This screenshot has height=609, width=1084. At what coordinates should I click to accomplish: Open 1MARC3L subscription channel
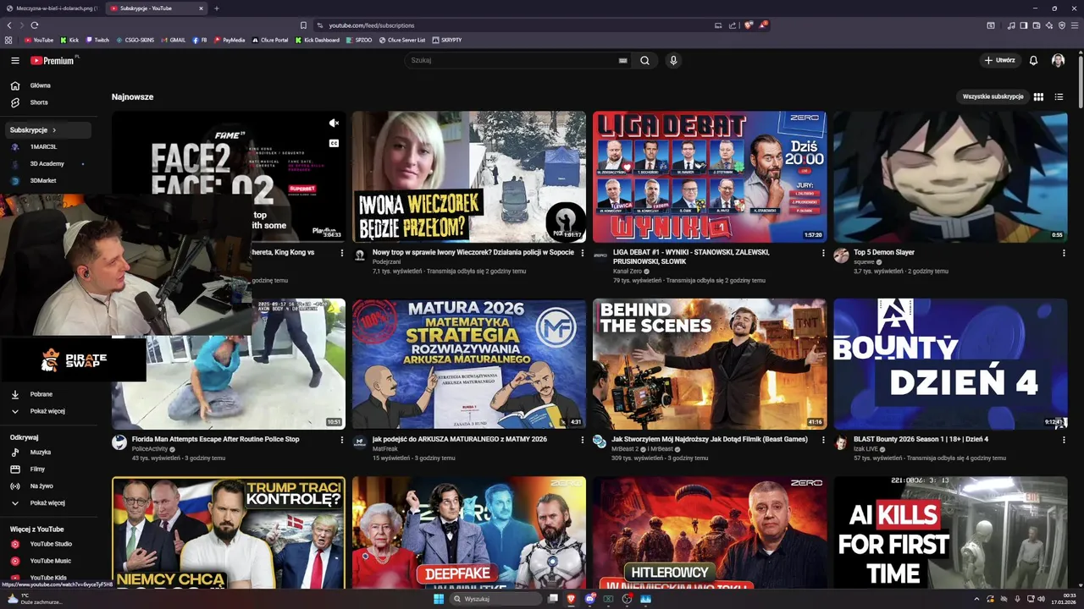47,147
